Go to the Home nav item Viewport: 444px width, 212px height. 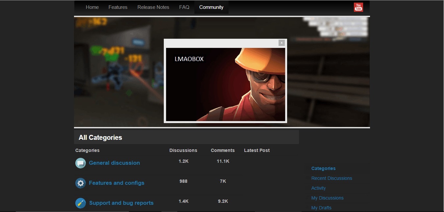coord(92,7)
